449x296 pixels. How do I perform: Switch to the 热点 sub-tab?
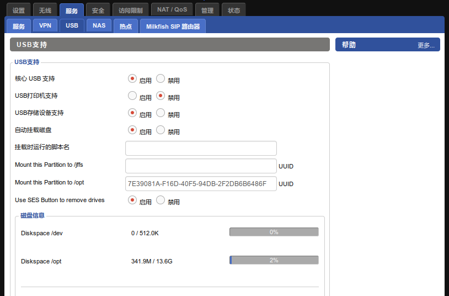pos(126,26)
